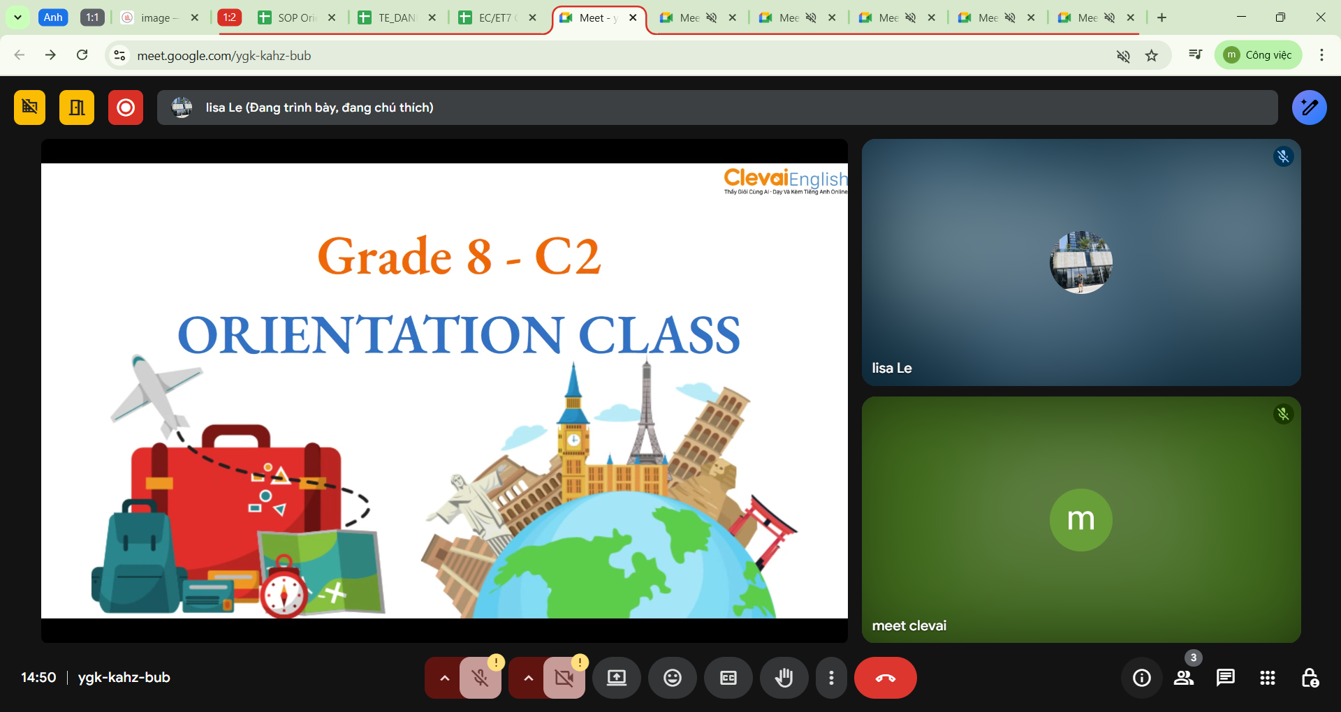1341x712 pixels.
Task: Click meet clevai participant tile
Action: (1081, 520)
